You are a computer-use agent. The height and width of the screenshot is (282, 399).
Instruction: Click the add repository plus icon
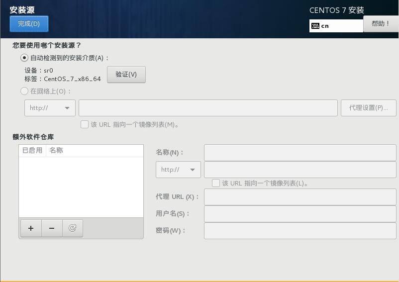point(31,228)
